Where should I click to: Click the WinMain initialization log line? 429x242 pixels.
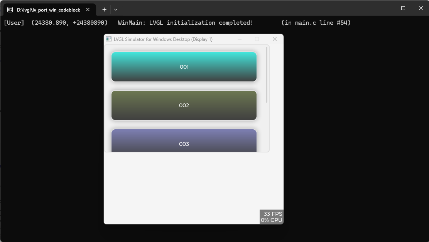click(x=185, y=22)
